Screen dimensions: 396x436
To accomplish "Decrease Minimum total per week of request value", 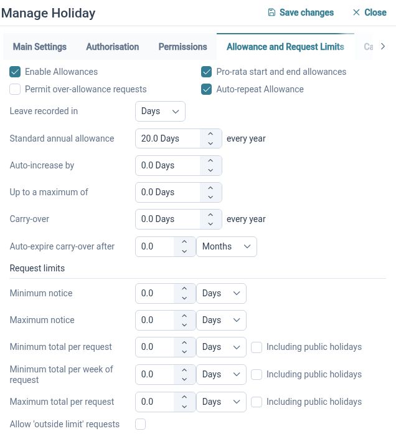I will pyautogui.click(x=184, y=379).
